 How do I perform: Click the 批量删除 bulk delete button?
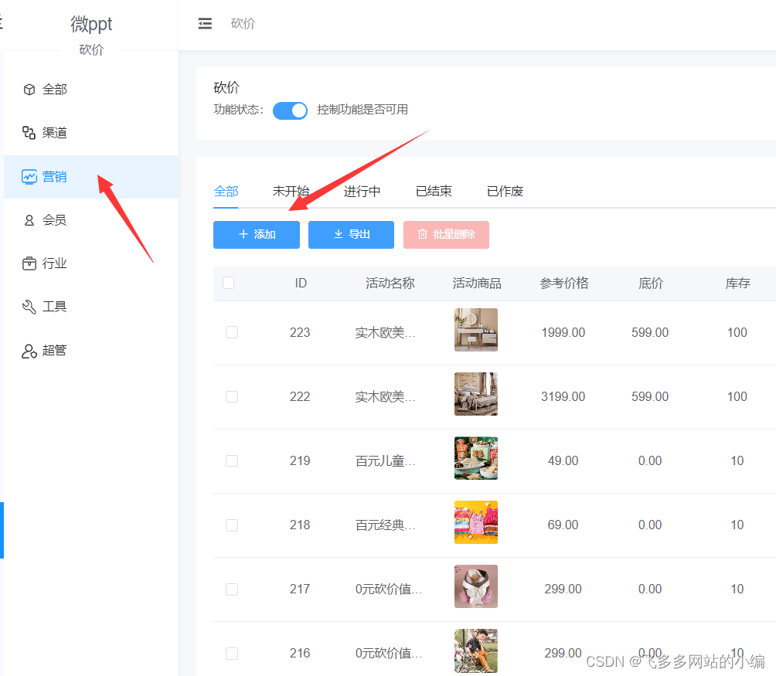446,234
